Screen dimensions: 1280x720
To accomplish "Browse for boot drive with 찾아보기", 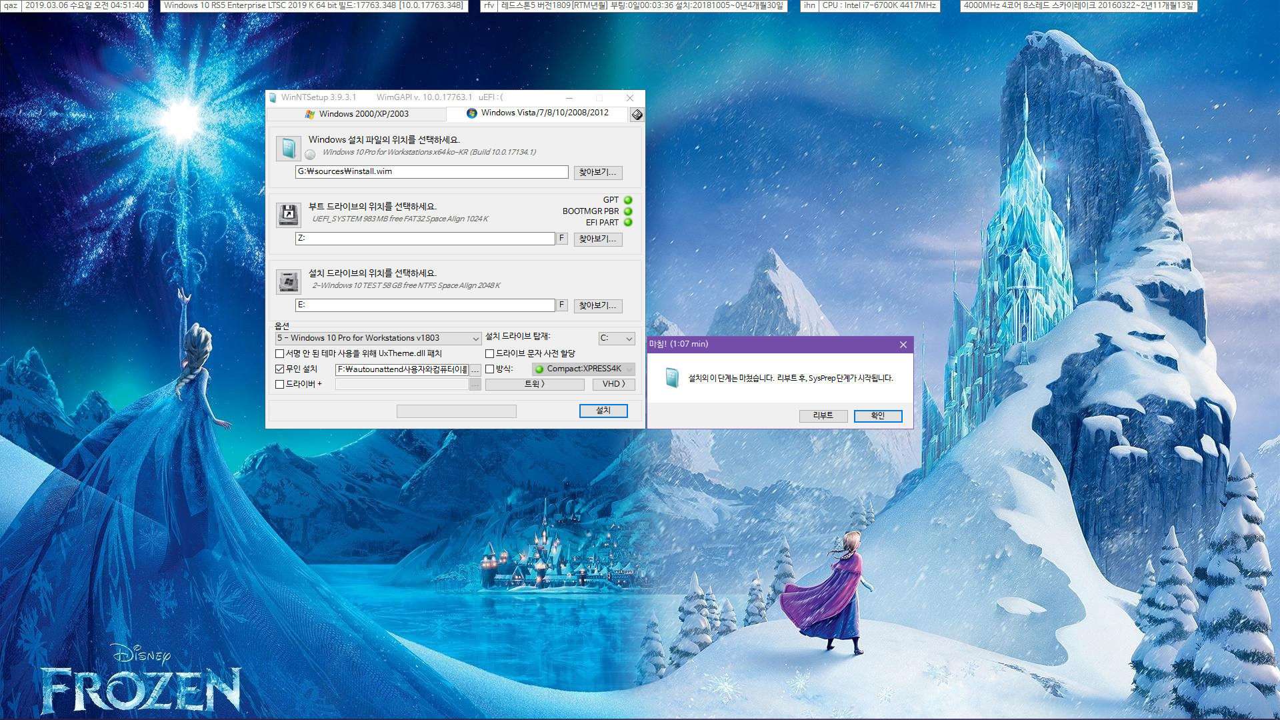I will (598, 239).
